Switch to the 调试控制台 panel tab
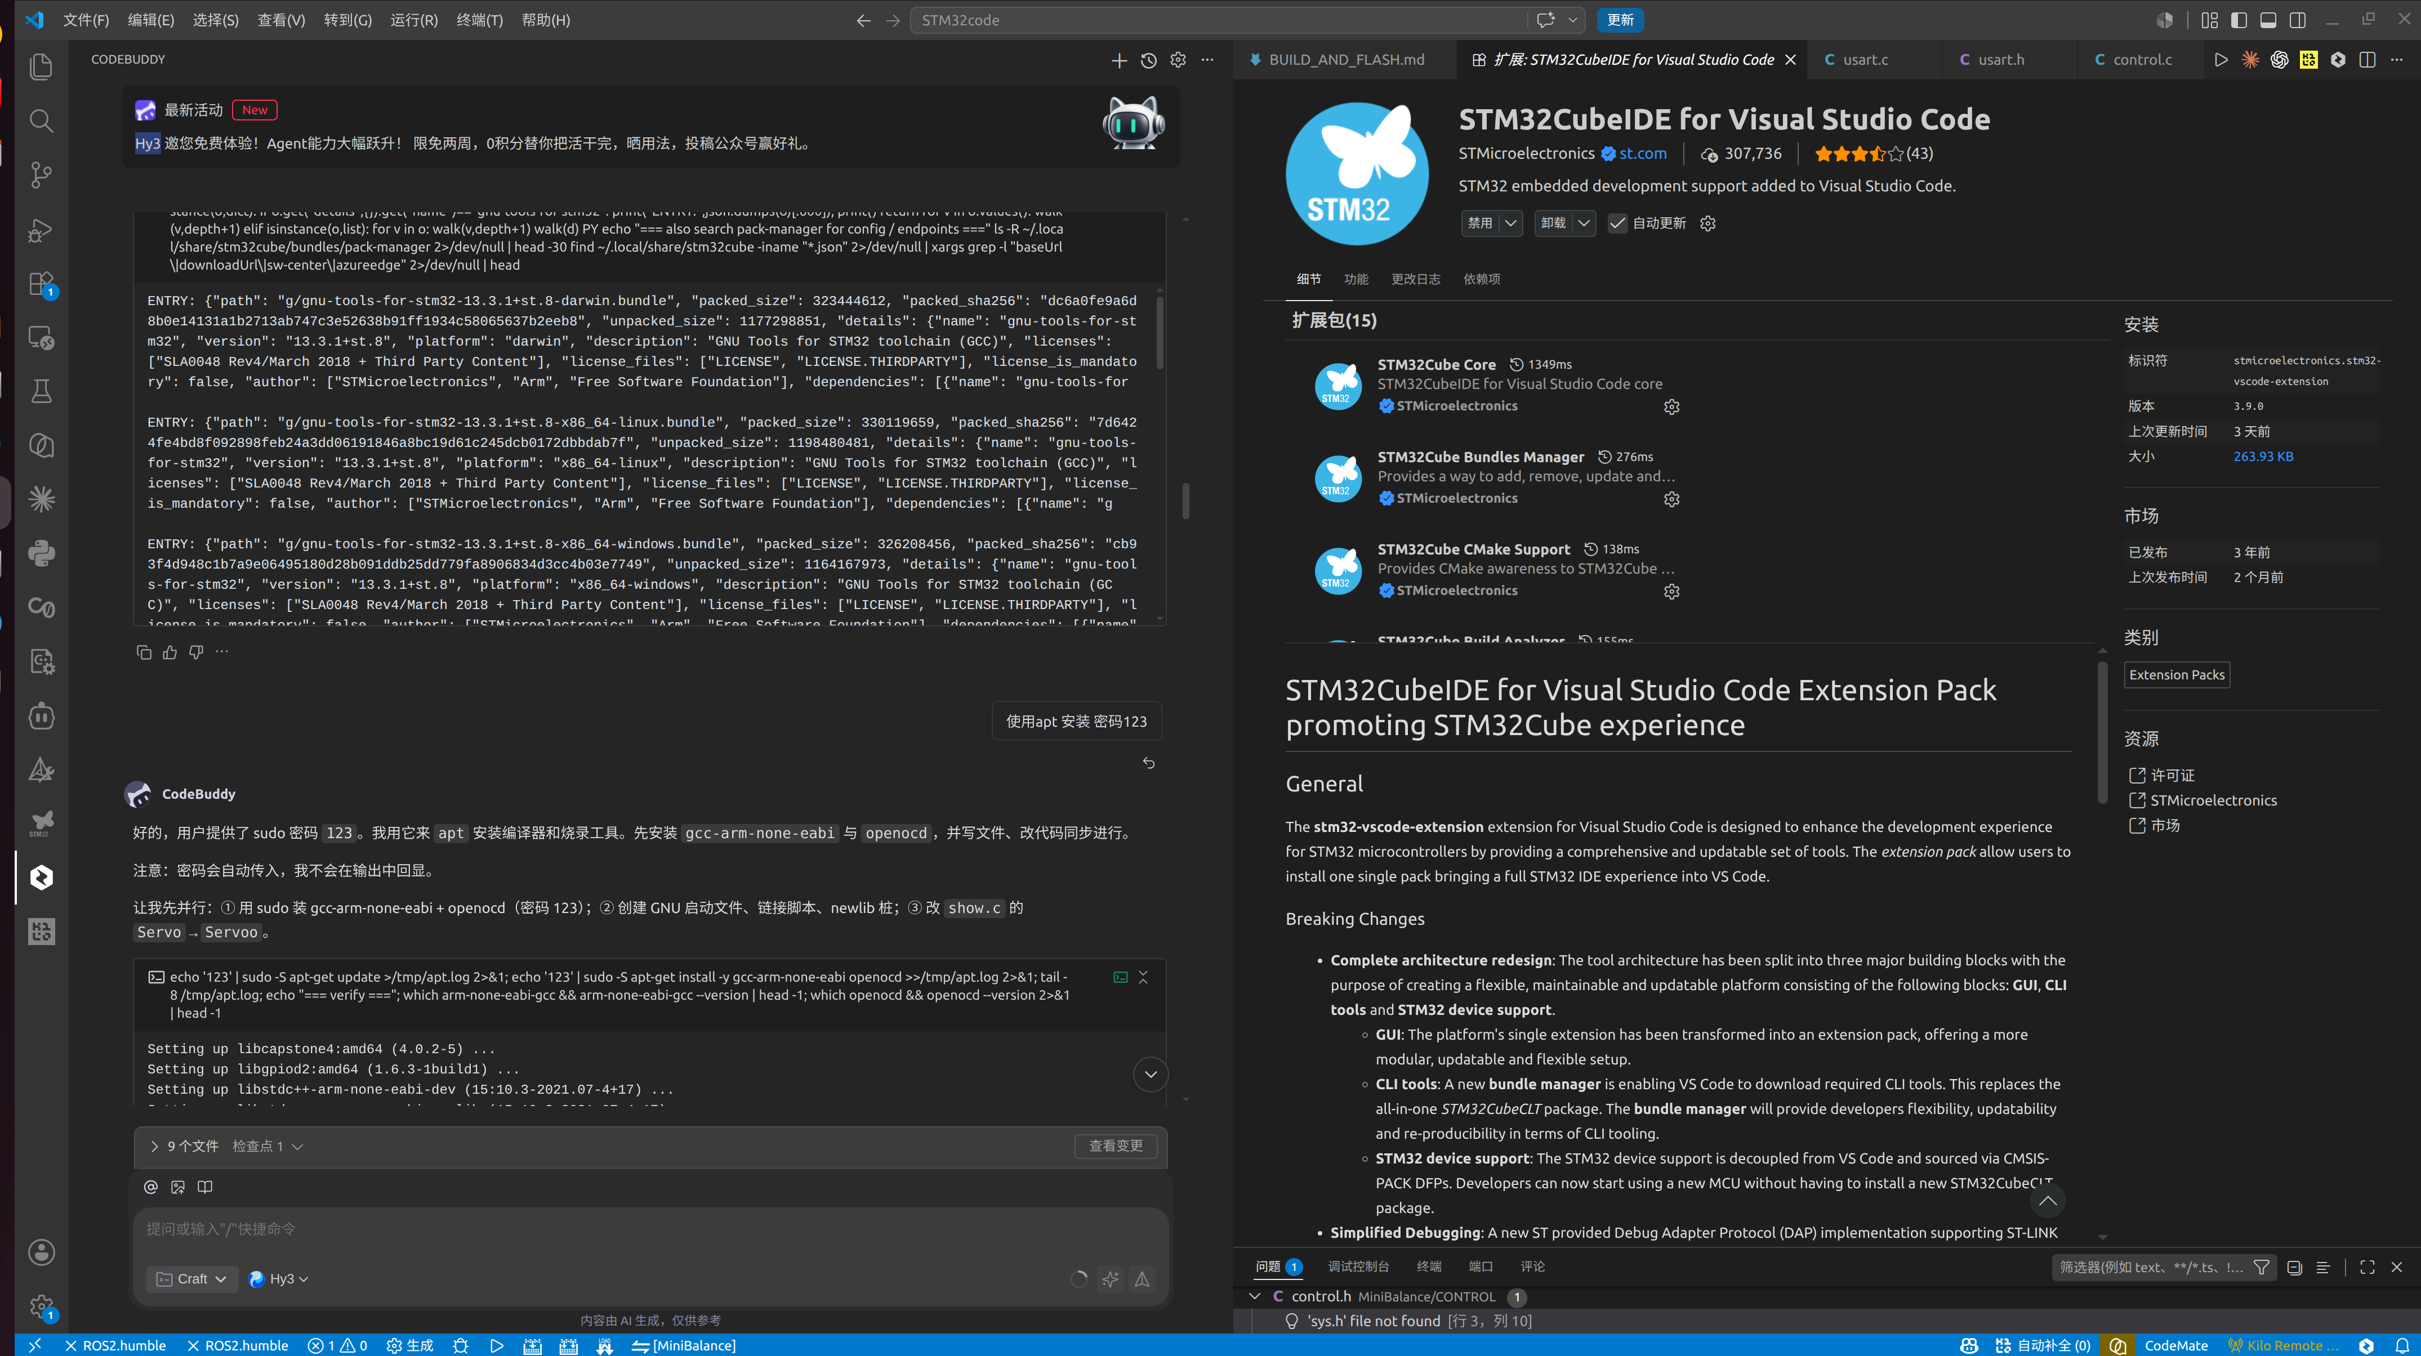The width and height of the screenshot is (2421, 1356). (x=1358, y=1267)
